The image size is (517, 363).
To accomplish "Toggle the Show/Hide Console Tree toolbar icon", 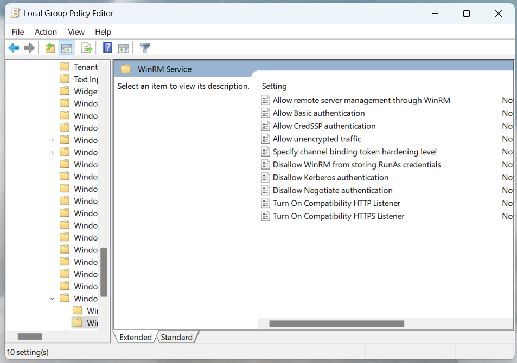I will [67, 48].
